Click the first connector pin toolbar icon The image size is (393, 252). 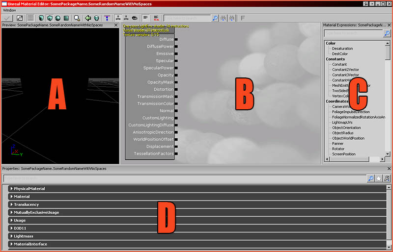click(x=118, y=18)
